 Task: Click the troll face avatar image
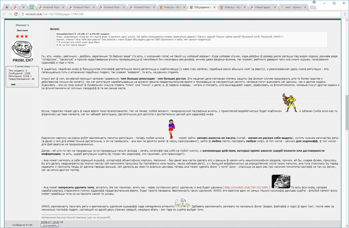click(x=22, y=52)
